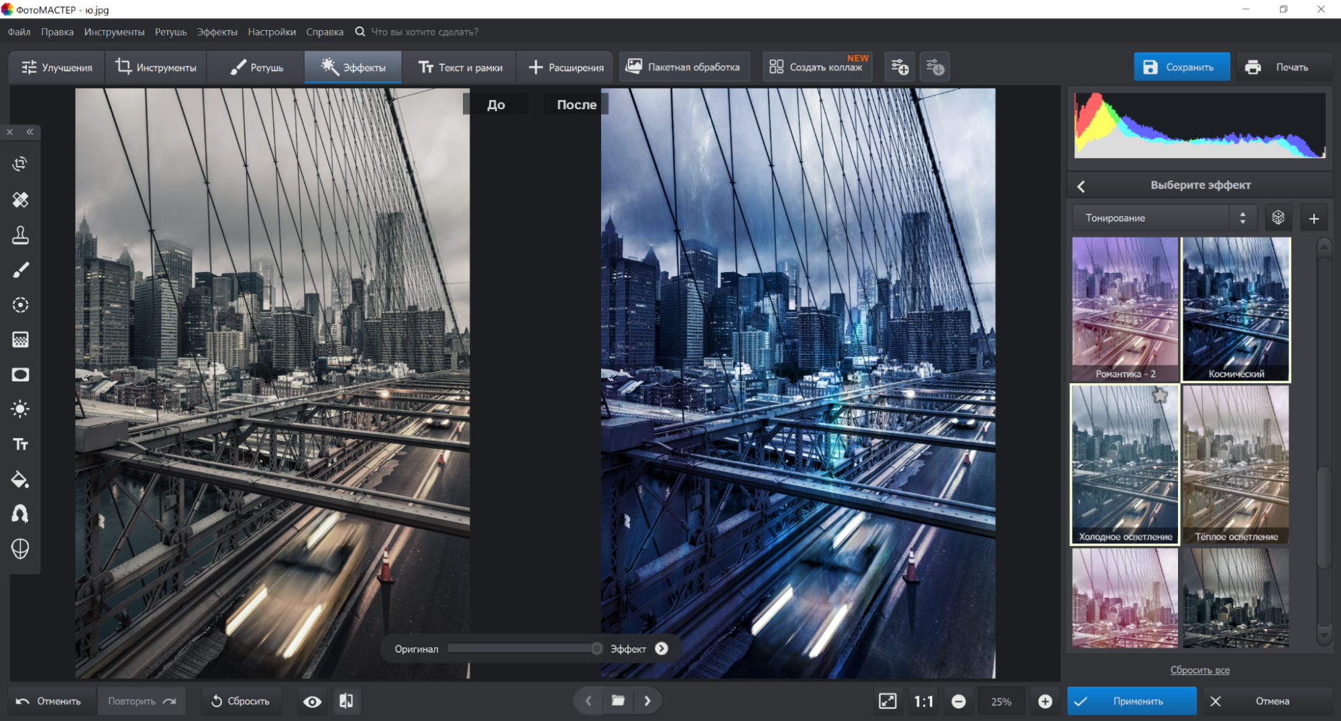The height and width of the screenshot is (721, 1341).
Task: Open the Тонирование category dropdown
Action: 1165,218
